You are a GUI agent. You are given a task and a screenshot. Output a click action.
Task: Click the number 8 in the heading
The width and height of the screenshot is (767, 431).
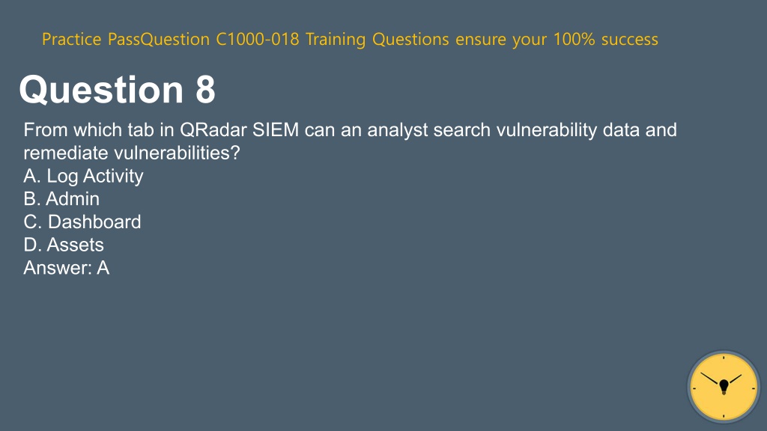[x=205, y=90]
